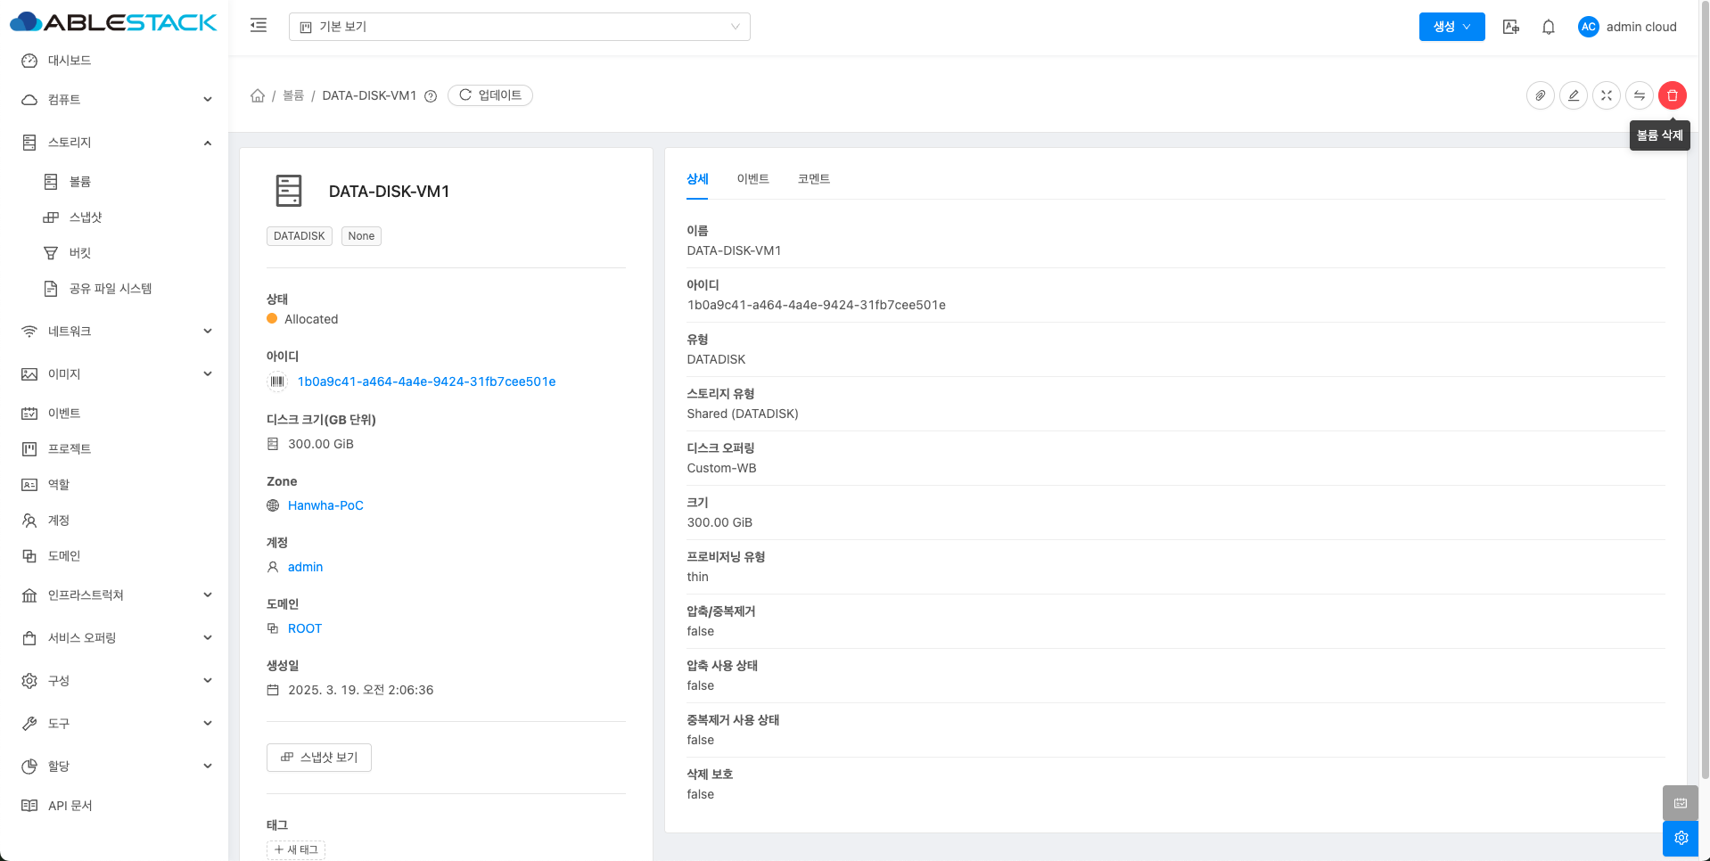
Task: Open the 생성 create dropdown button
Action: pos(1451,27)
